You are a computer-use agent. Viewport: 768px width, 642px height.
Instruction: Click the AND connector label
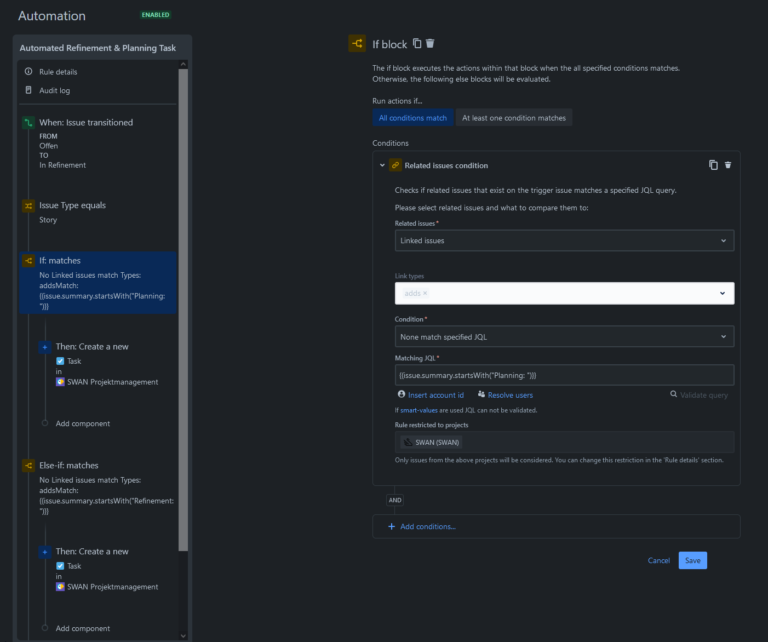pos(395,500)
